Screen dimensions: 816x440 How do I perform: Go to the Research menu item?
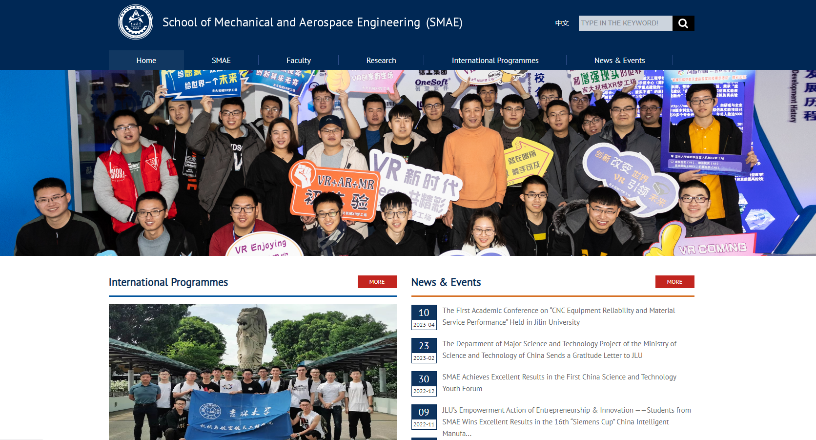381,61
